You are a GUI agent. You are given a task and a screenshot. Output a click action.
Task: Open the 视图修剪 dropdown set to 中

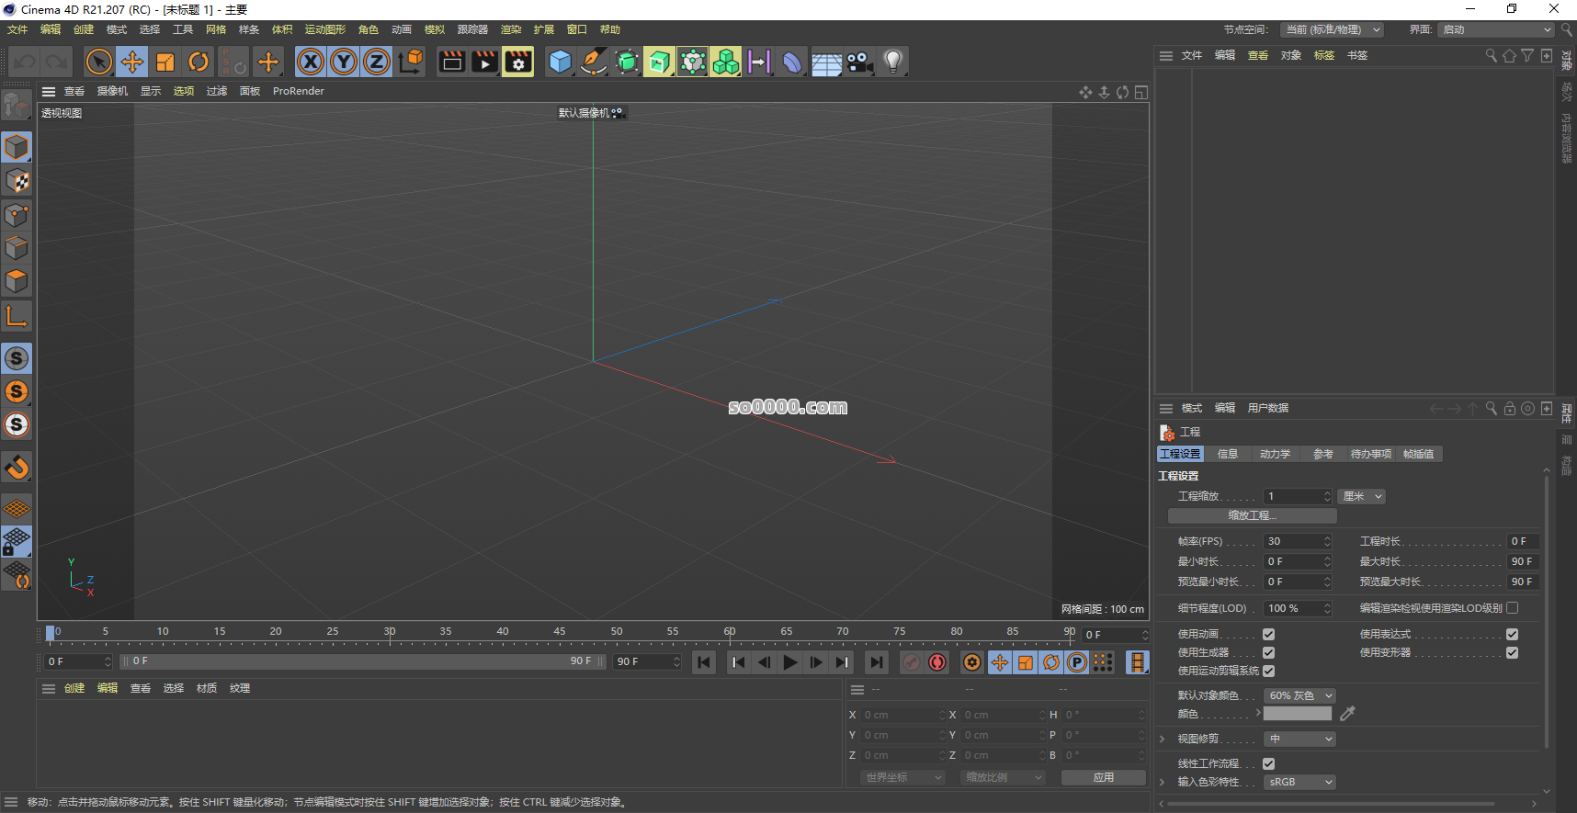[x=1299, y=739]
